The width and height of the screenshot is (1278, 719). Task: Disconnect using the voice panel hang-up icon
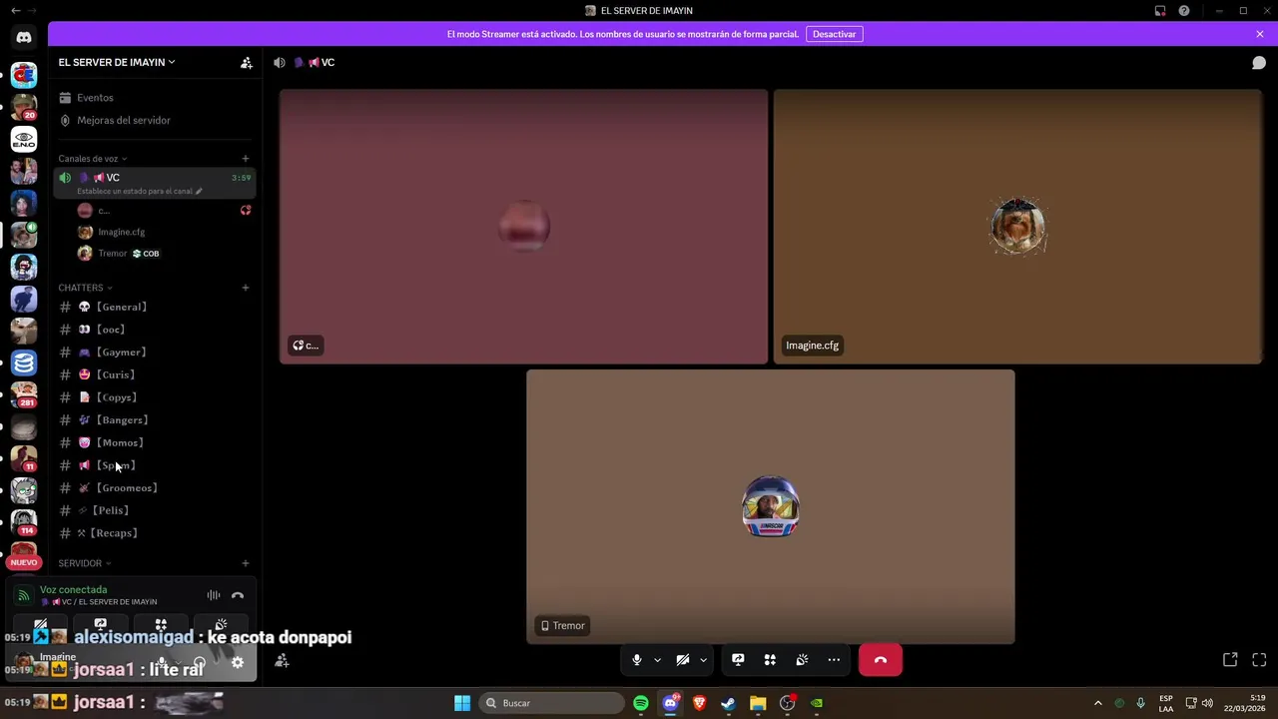238,595
